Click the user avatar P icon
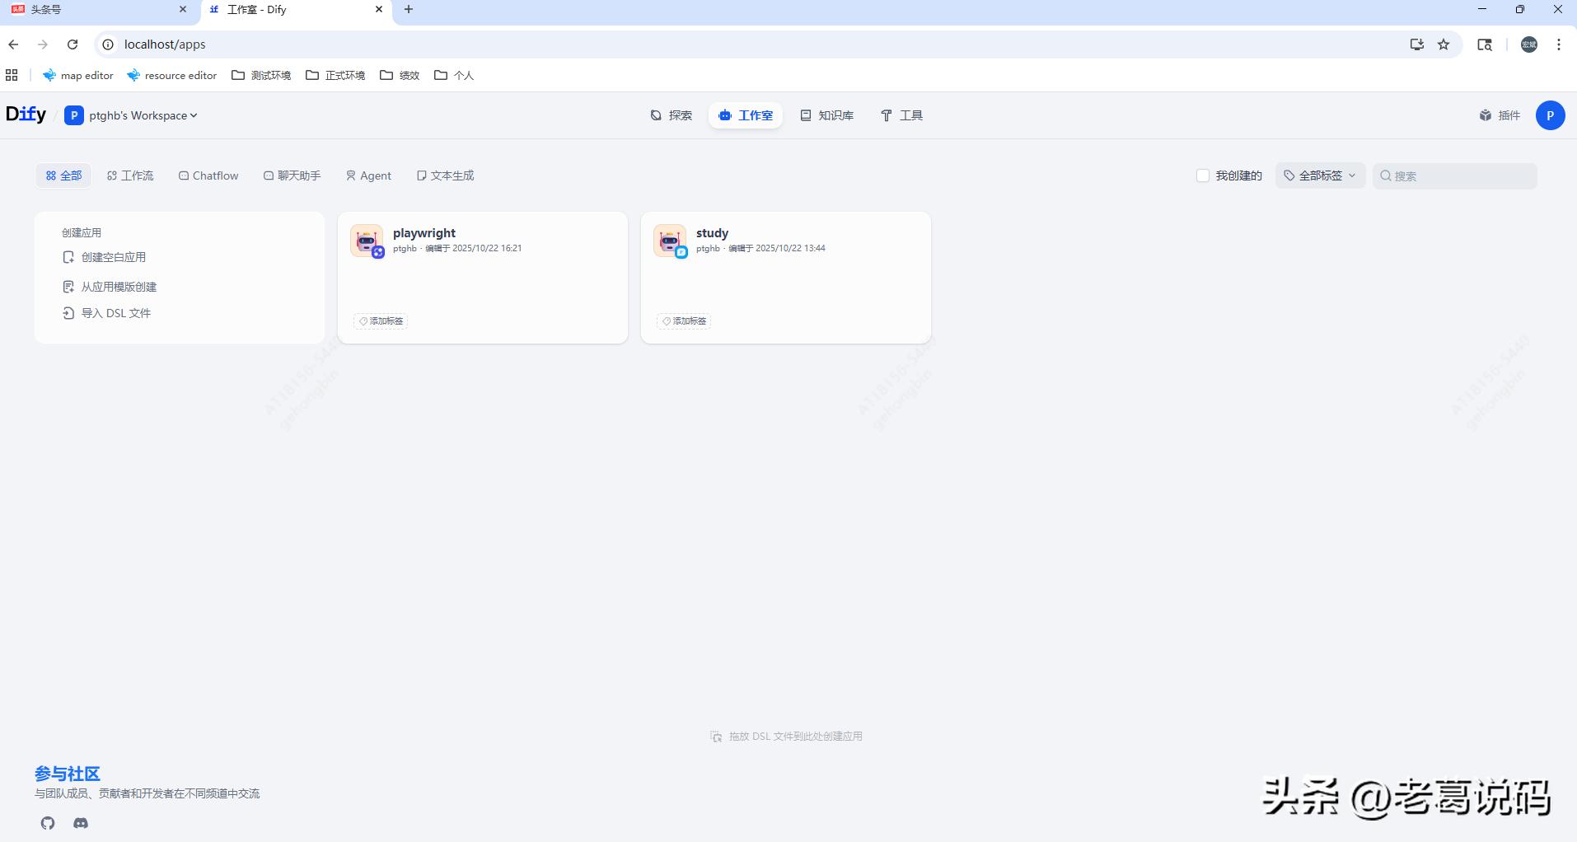The image size is (1577, 842). [x=1550, y=115]
